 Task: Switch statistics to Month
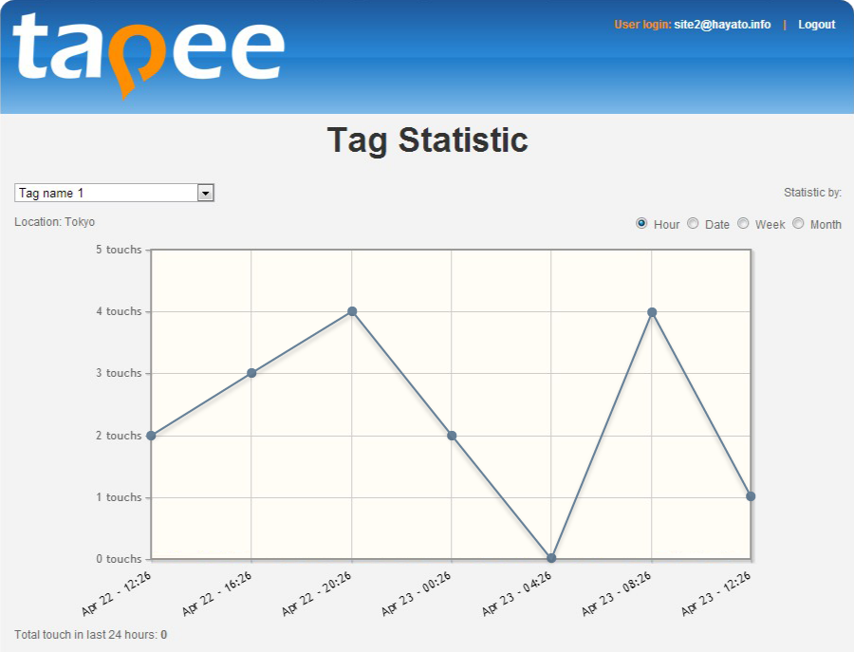point(798,224)
